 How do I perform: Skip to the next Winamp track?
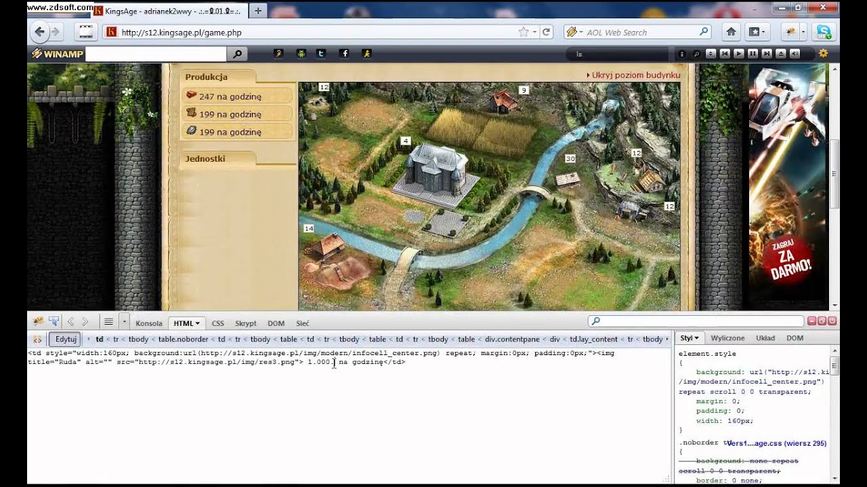pyautogui.click(x=767, y=53)
